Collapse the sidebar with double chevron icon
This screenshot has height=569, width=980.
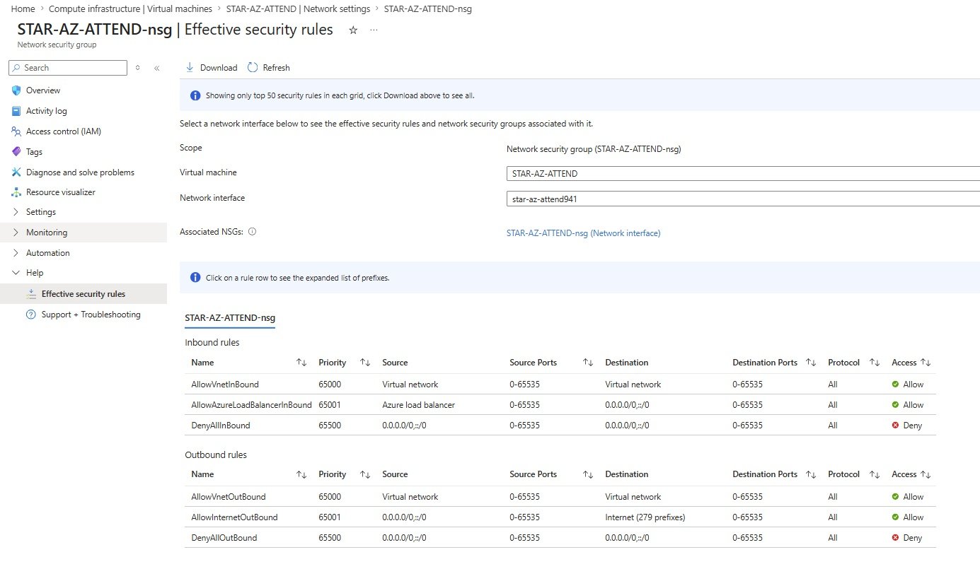coord(156,68)
